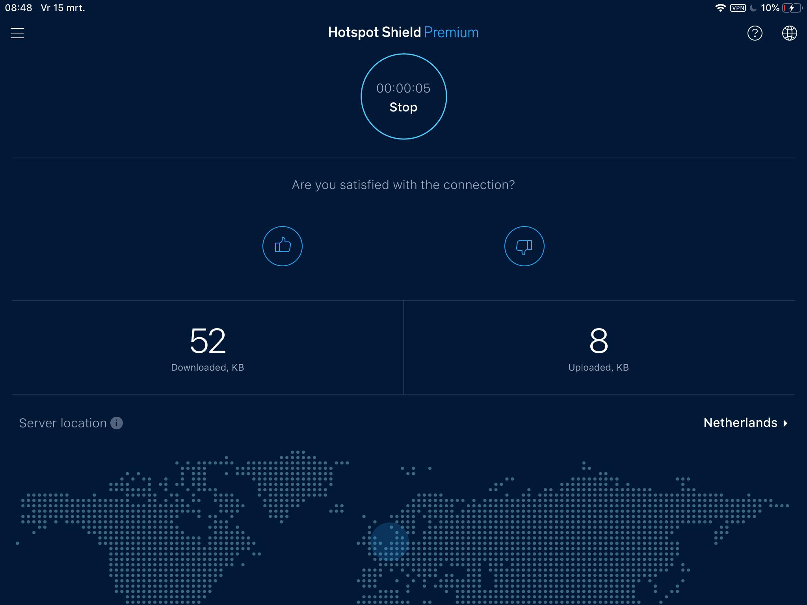Click the arrow next to Netherlands
Image resolution: width=807 pixels, height=605 pixels.
tap(785, 423)
